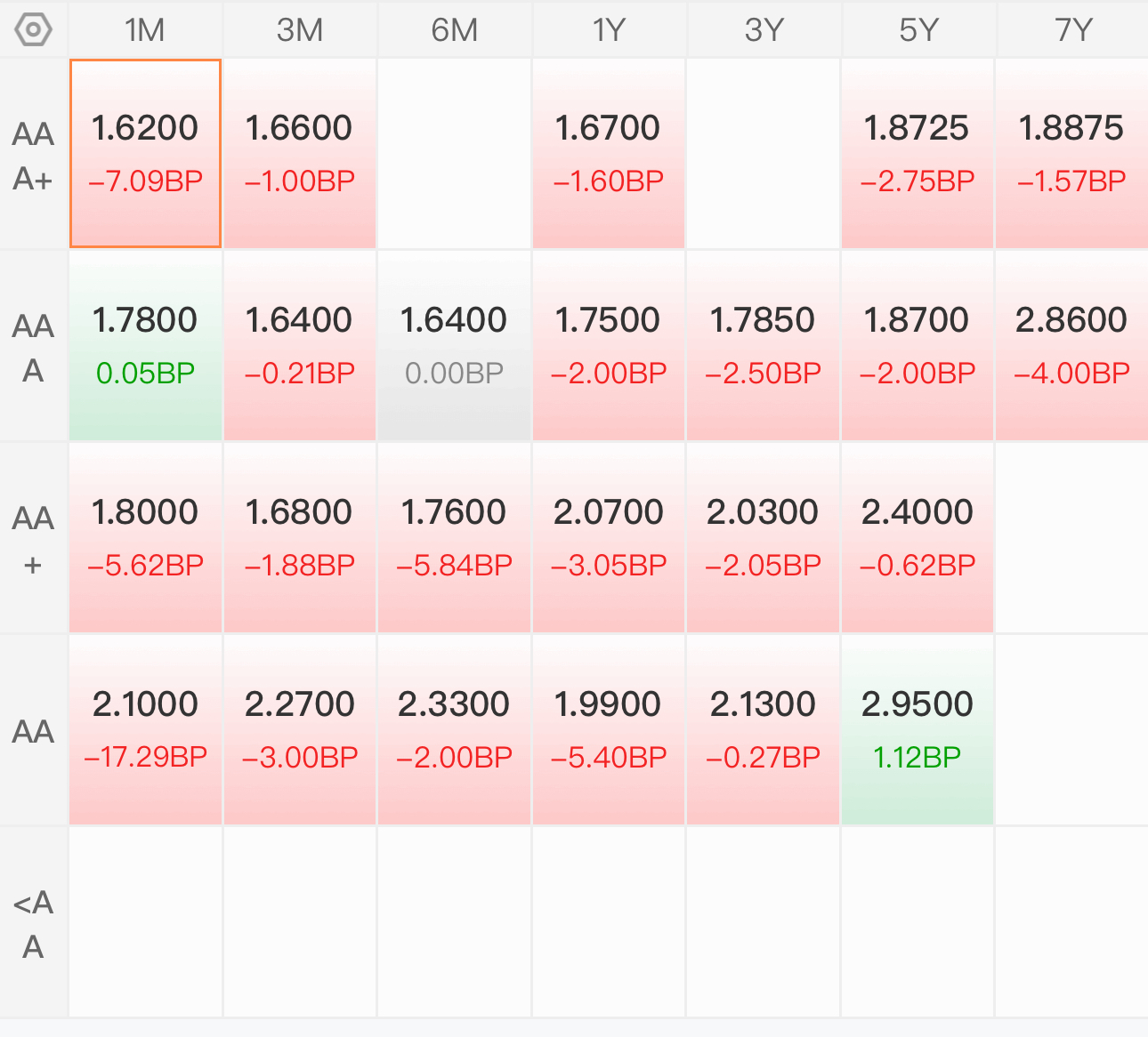Select the 1M column header

pos(145,29)
